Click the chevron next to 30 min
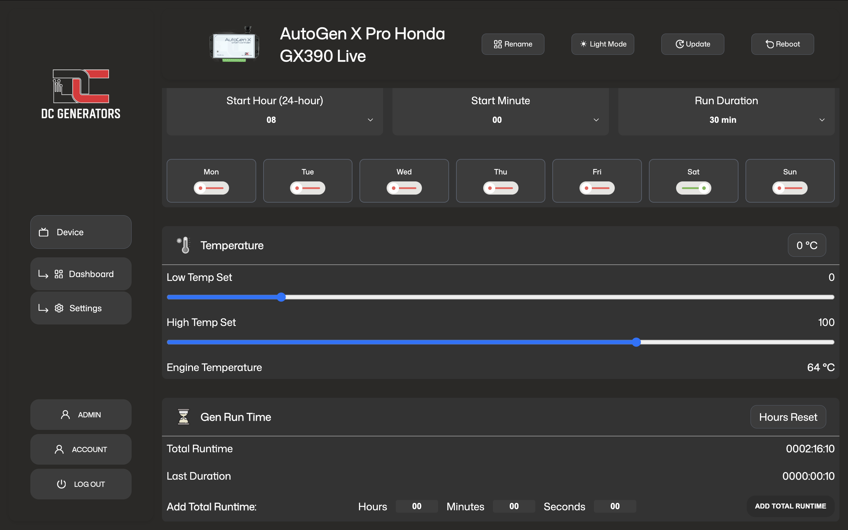 point(822,120)
